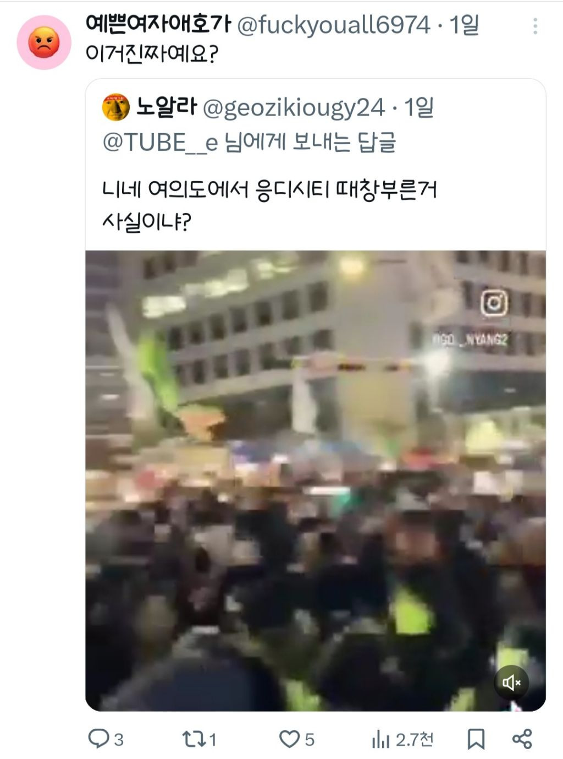Open 노알라's small profile avatar
563x759 pixels.
pyautogui.click(x=116, y=107)
